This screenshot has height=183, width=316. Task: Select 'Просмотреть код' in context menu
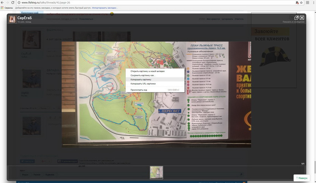click(139, 90)
